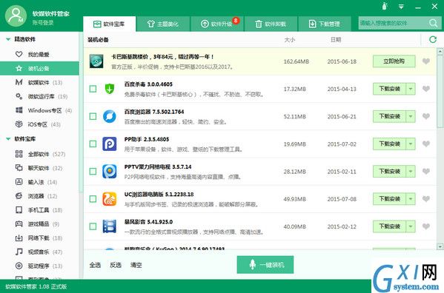Open 手机工具 (18) category
Screen dimensions: 444x293
tap(39, 210)
